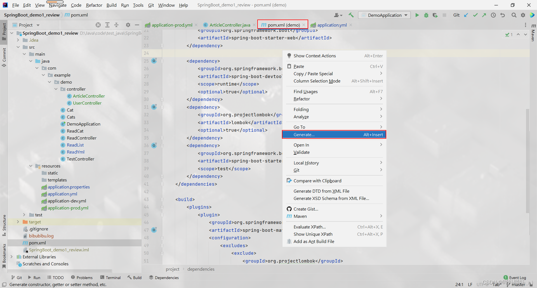Open the TODO tool window
The height and width of the screenshot is (288, 537).
55,277
